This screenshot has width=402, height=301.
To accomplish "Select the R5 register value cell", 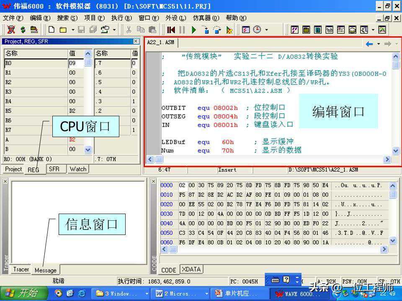I will [x=75, y=111].
